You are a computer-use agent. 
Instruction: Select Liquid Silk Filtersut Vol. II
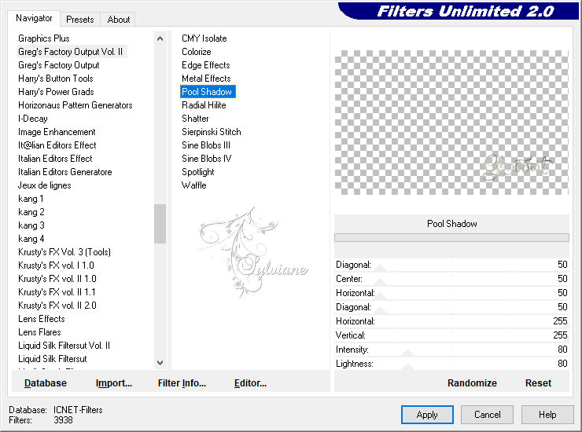tap(64, 346)
